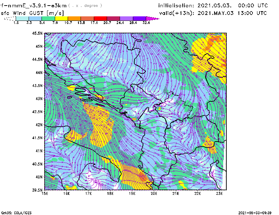Click the legend value 13.8
This screenshot has width=279, height=215.
pos(81,23)
